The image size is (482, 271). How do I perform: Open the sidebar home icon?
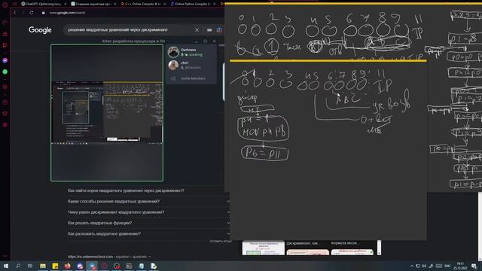pyautogui.click(x=5, y=34)
